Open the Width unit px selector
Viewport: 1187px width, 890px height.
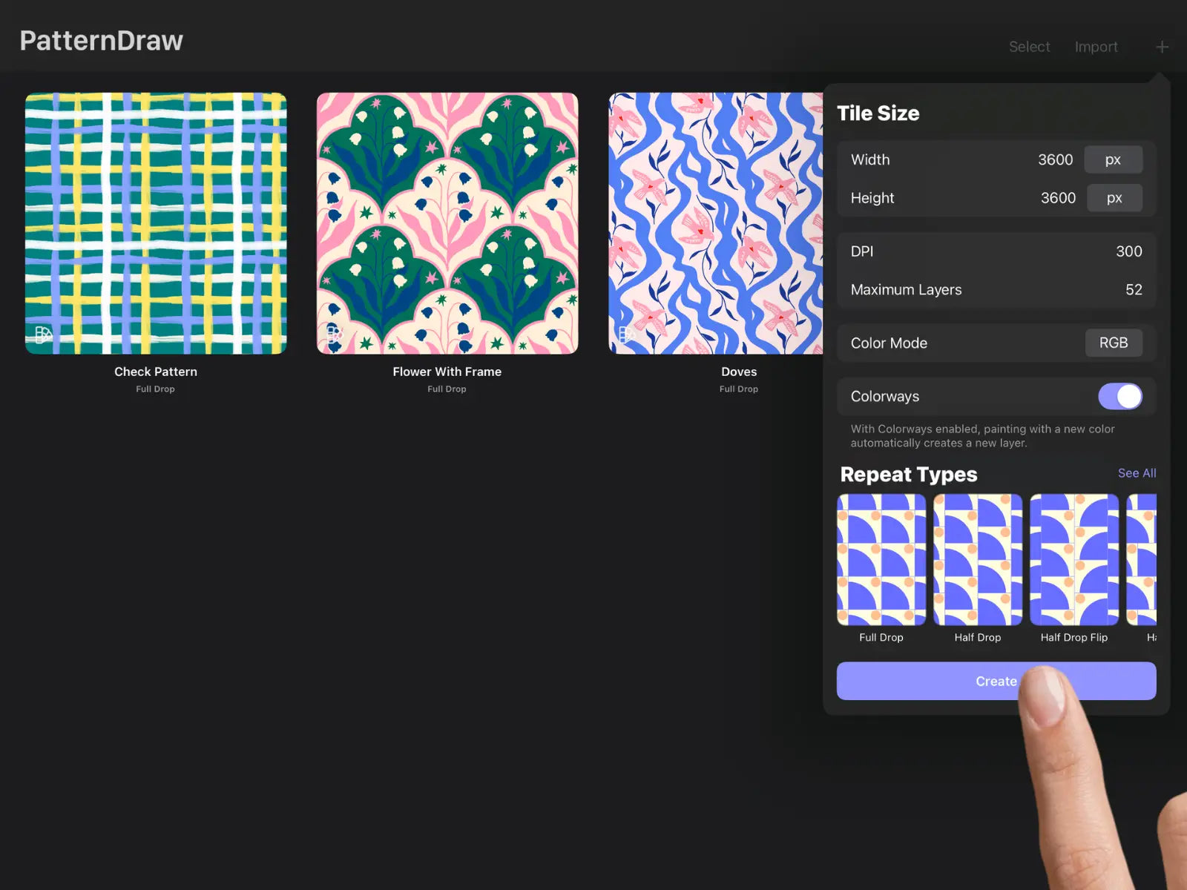1113,159
